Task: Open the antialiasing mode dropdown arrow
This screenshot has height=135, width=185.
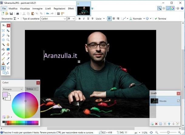Action: [150, 18]
